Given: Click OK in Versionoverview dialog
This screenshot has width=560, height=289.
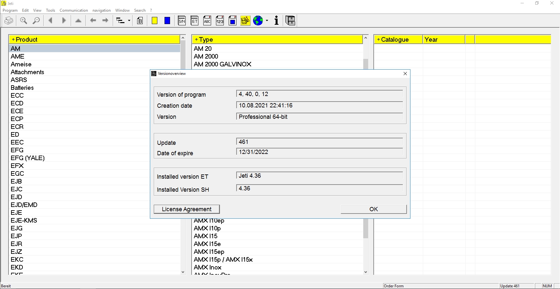Looking at the screenshot, I should (x=374, y=209).
